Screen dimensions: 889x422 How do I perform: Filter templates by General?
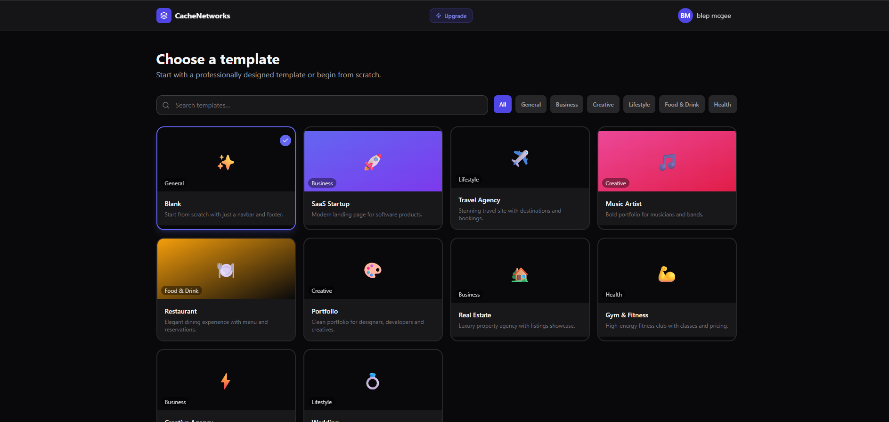531,105
